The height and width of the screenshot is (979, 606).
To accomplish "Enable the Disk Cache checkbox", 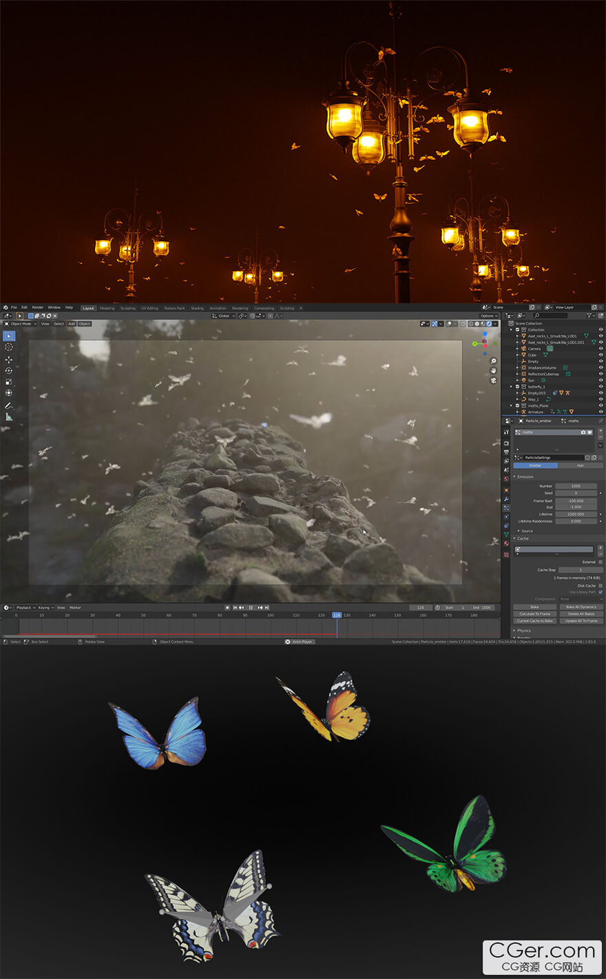I will 600,585.
